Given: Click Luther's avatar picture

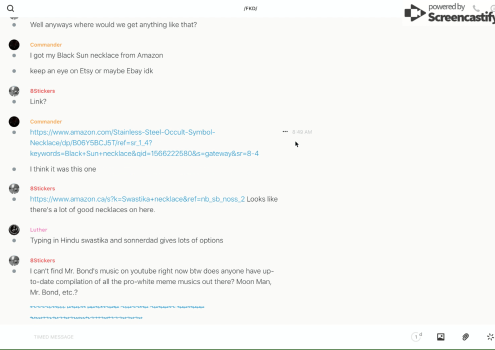Looking at the screenshot, I should pyautogui.click(x=14, y=230).
